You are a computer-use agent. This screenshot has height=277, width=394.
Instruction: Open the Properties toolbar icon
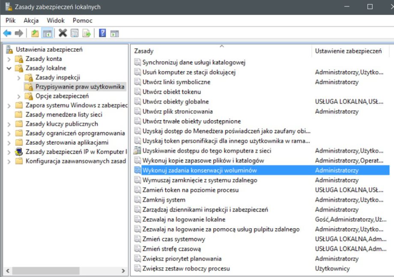[75, 33]
